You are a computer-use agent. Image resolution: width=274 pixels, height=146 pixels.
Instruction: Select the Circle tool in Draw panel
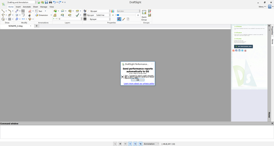pos(3,19)
